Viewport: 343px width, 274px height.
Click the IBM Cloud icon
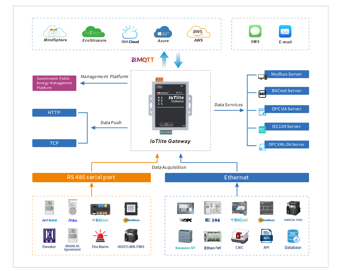click(x=130, y=32)
